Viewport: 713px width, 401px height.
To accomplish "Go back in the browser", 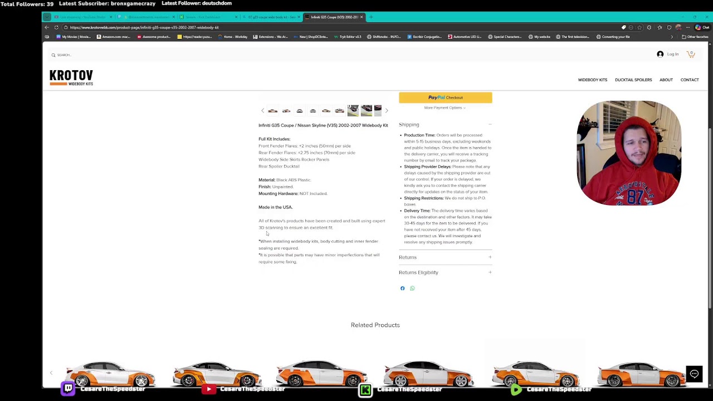I will coord(47,27).
